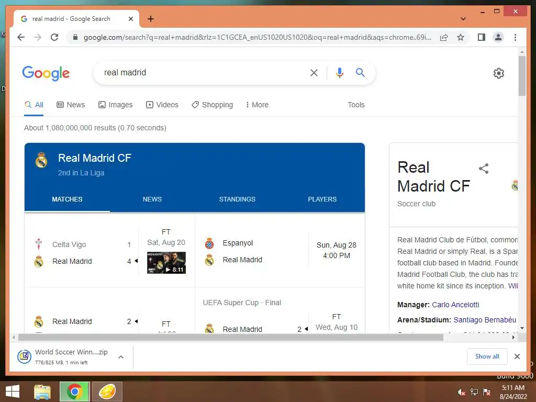The image size is (536, 402).
Task: Click the Google logo
Action: pyautogui.click(x=46, y=73)
